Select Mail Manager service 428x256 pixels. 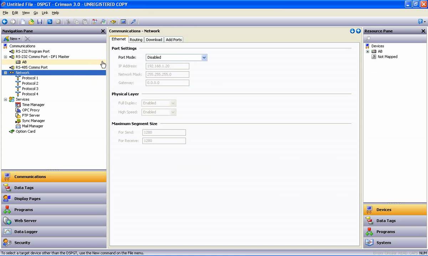(32, 126)
